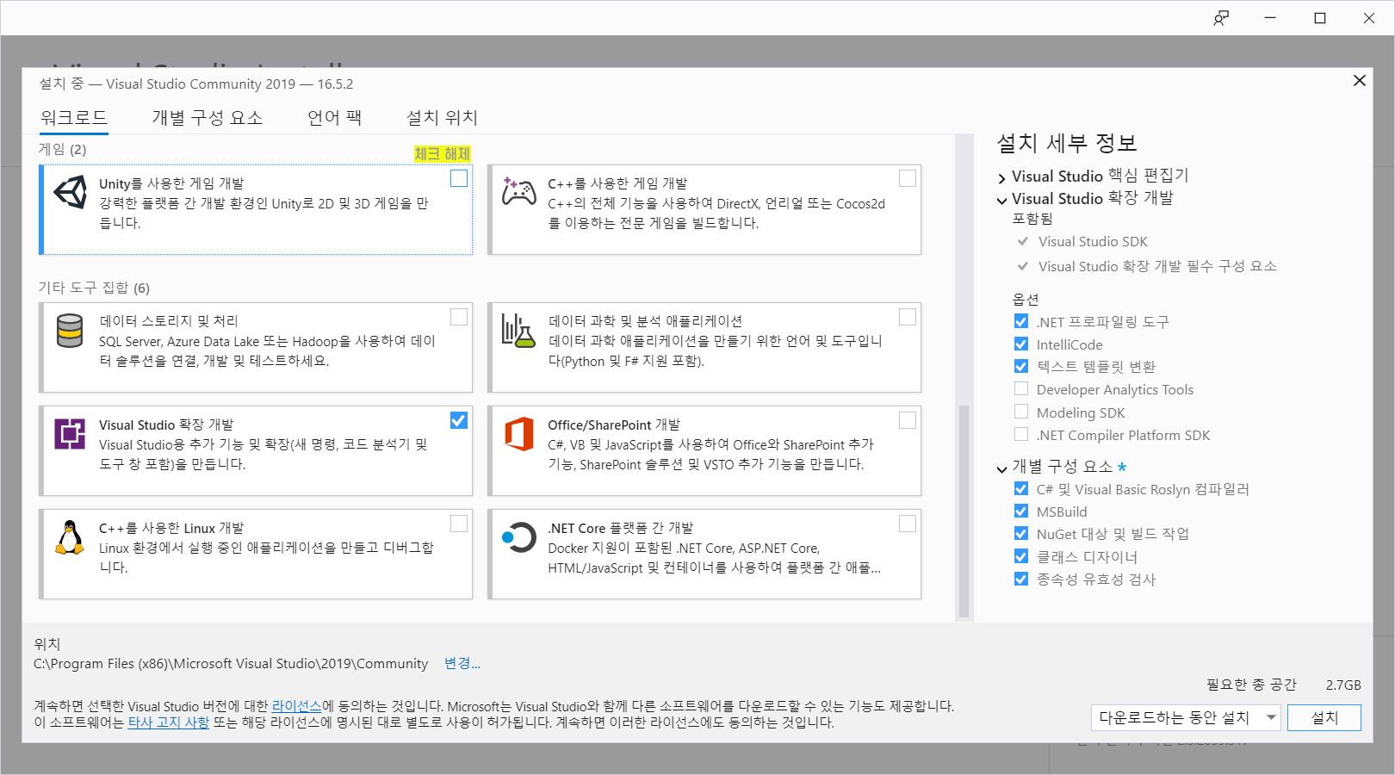The image size is (1395, 775).
Task: Click the Games (2) section heading
Action: (62, 149)
